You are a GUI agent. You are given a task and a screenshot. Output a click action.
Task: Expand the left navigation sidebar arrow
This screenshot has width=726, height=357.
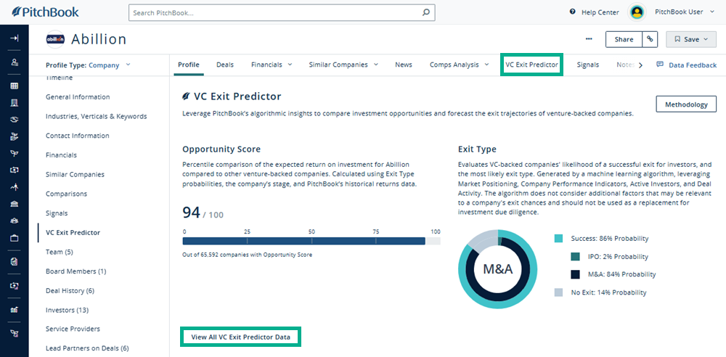coord(14,38)
